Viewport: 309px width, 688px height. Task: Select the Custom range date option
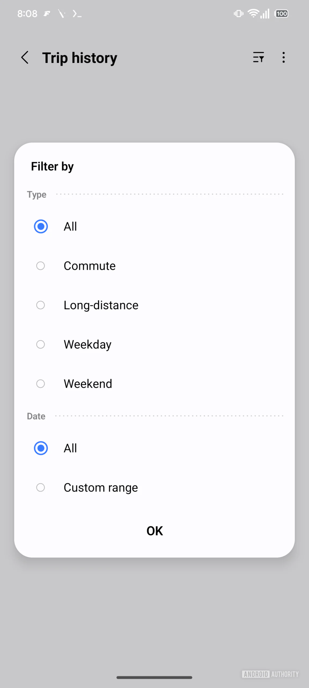tap(41, 487)
